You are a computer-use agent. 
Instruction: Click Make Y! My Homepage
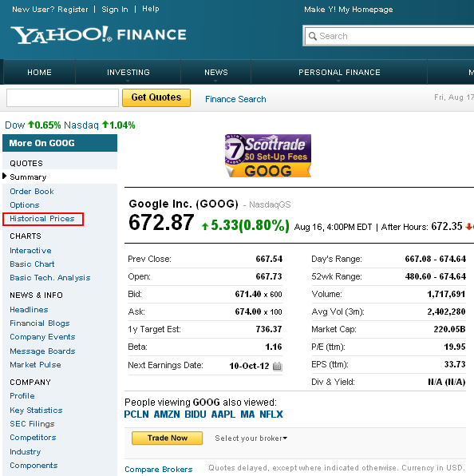tap(349, 10)
